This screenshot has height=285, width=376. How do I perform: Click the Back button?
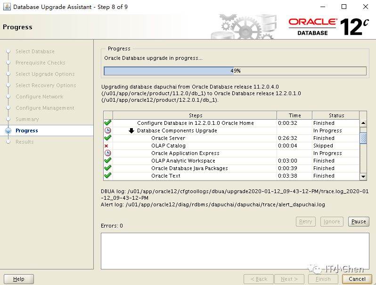click(x=259, y=279)
